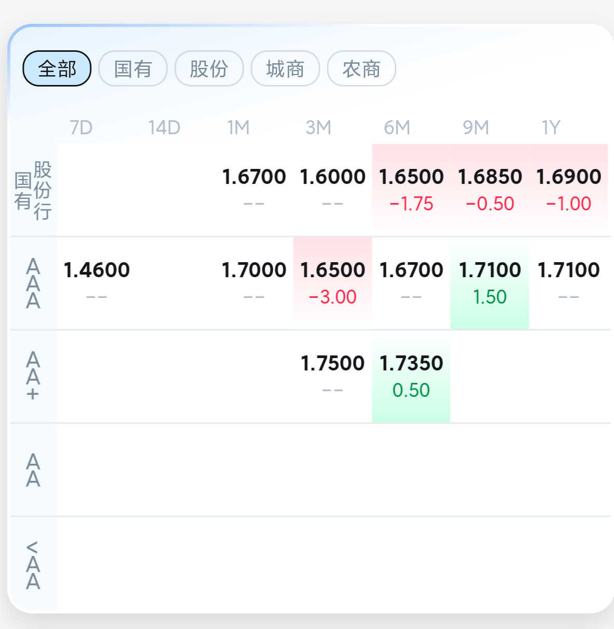Click the AA+ row label
This screenshot has height=629, width=614.
[33, 376]
